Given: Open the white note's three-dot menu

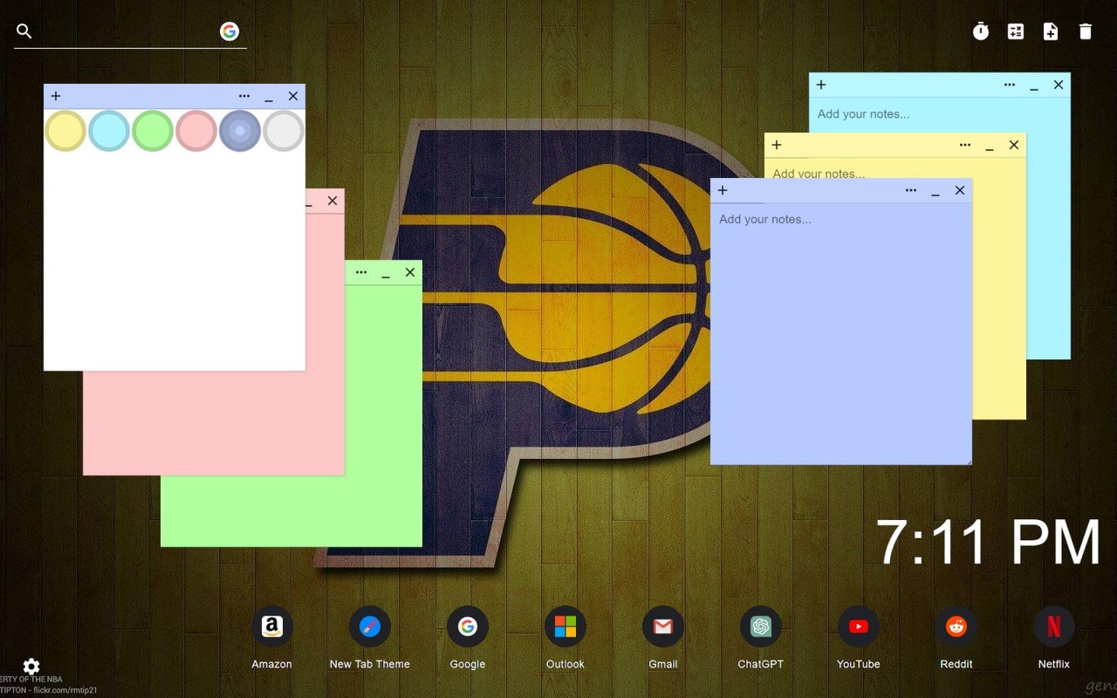Looking at the screenshot, I should click(x=244, y=96).
